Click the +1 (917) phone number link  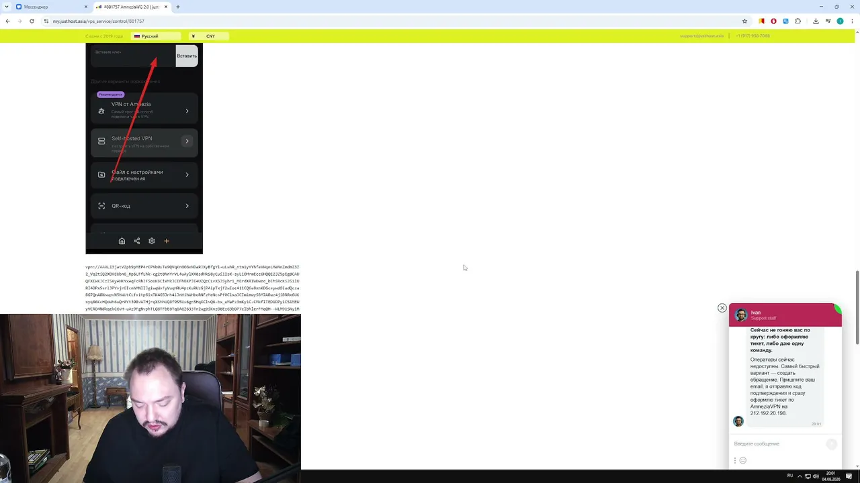pyautogui.click(x=752, y=36)
